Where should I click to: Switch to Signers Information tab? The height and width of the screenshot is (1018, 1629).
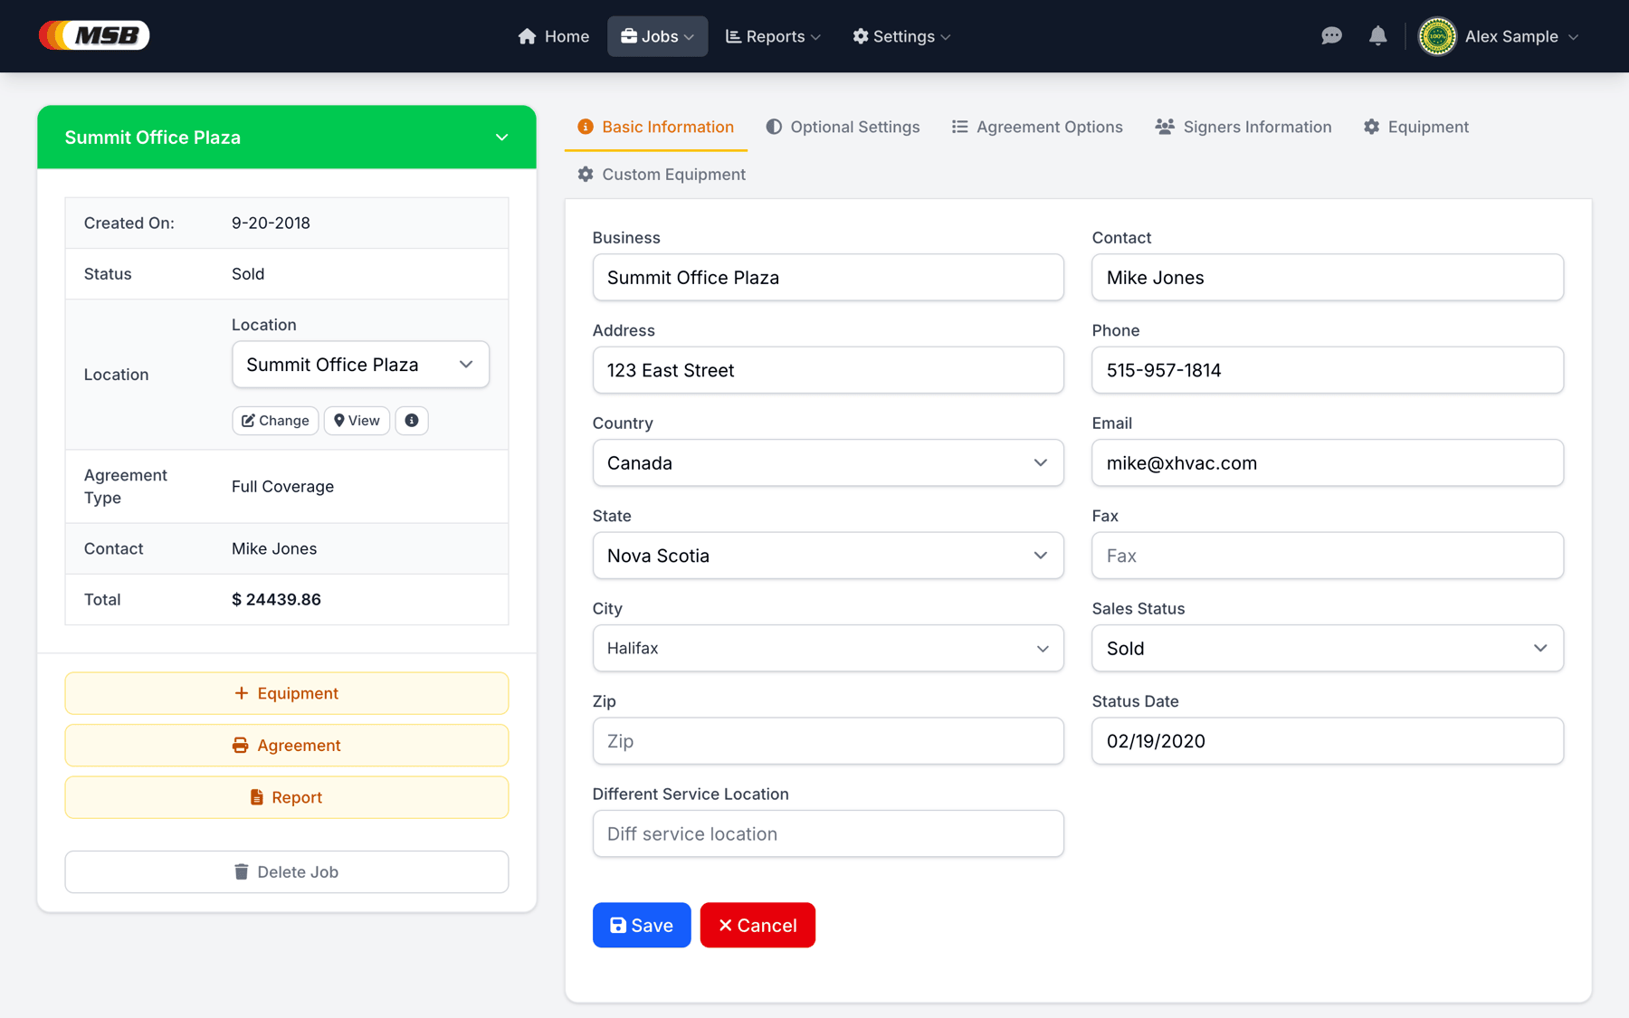(1243, 128)
